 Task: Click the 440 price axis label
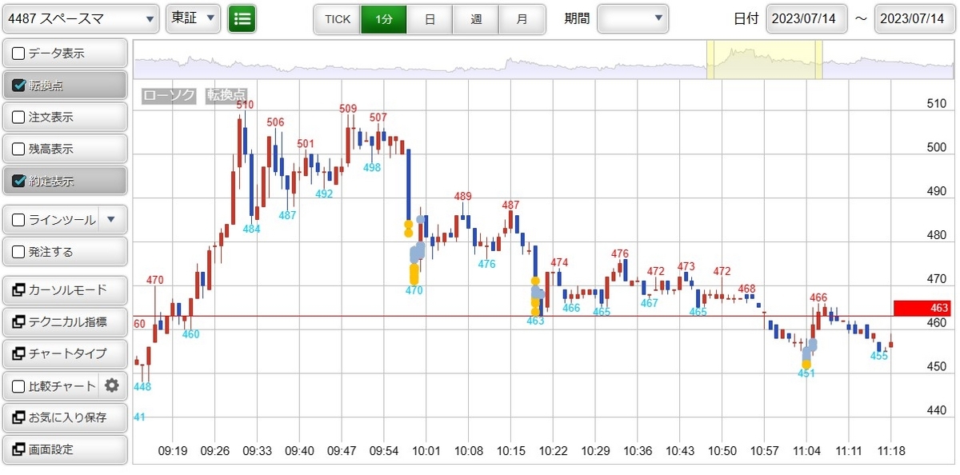point(936,409)
